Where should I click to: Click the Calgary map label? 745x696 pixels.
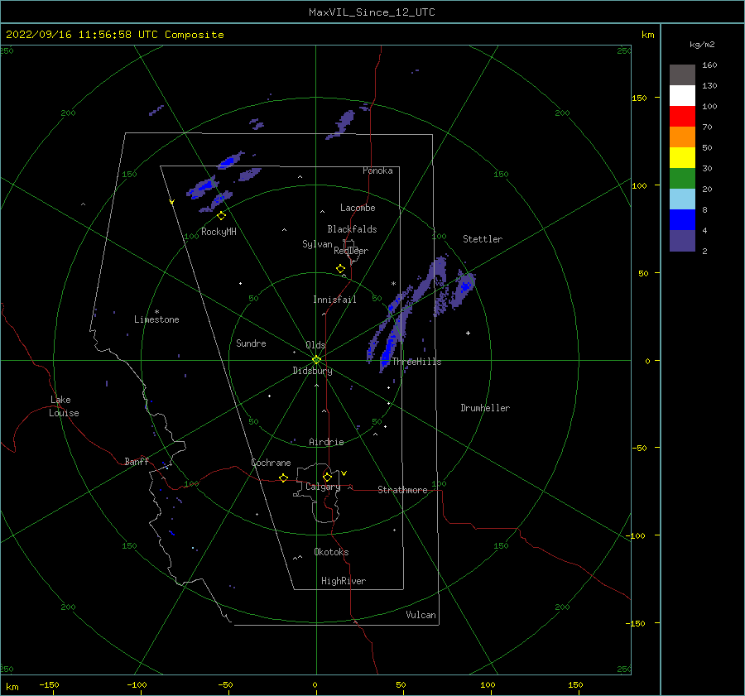(323, 487)
